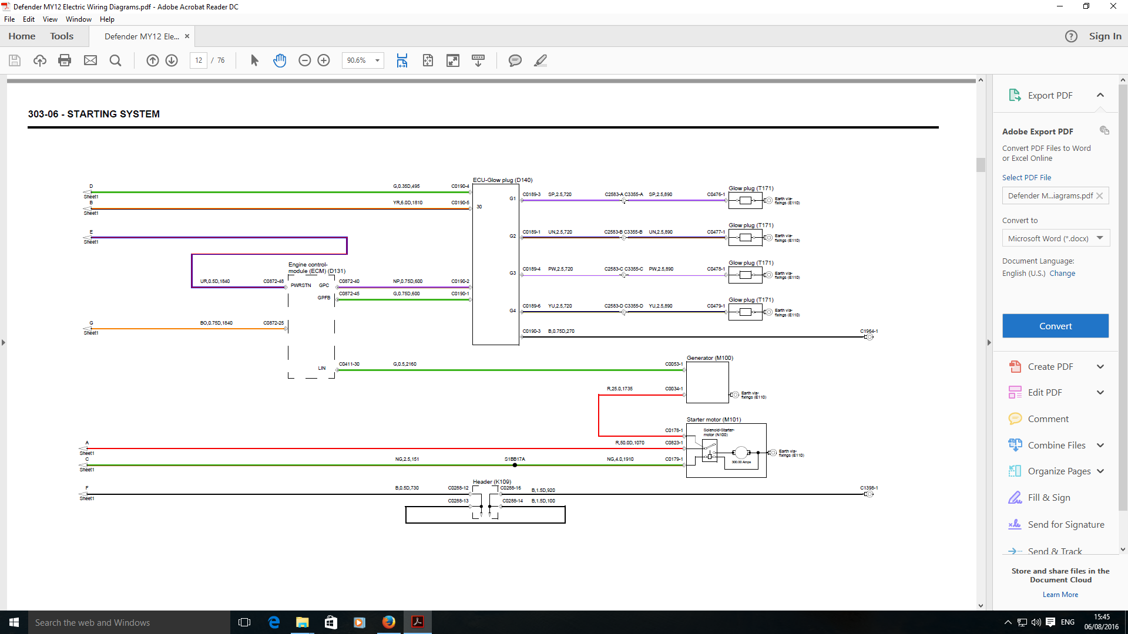Collapse the Export PDF section
Viewport: 1128px width, 634px height.
click(x=1100, y=95)
